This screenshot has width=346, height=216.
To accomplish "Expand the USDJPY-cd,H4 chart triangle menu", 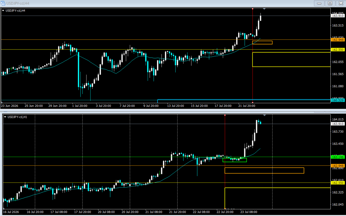I will point(3,10).
